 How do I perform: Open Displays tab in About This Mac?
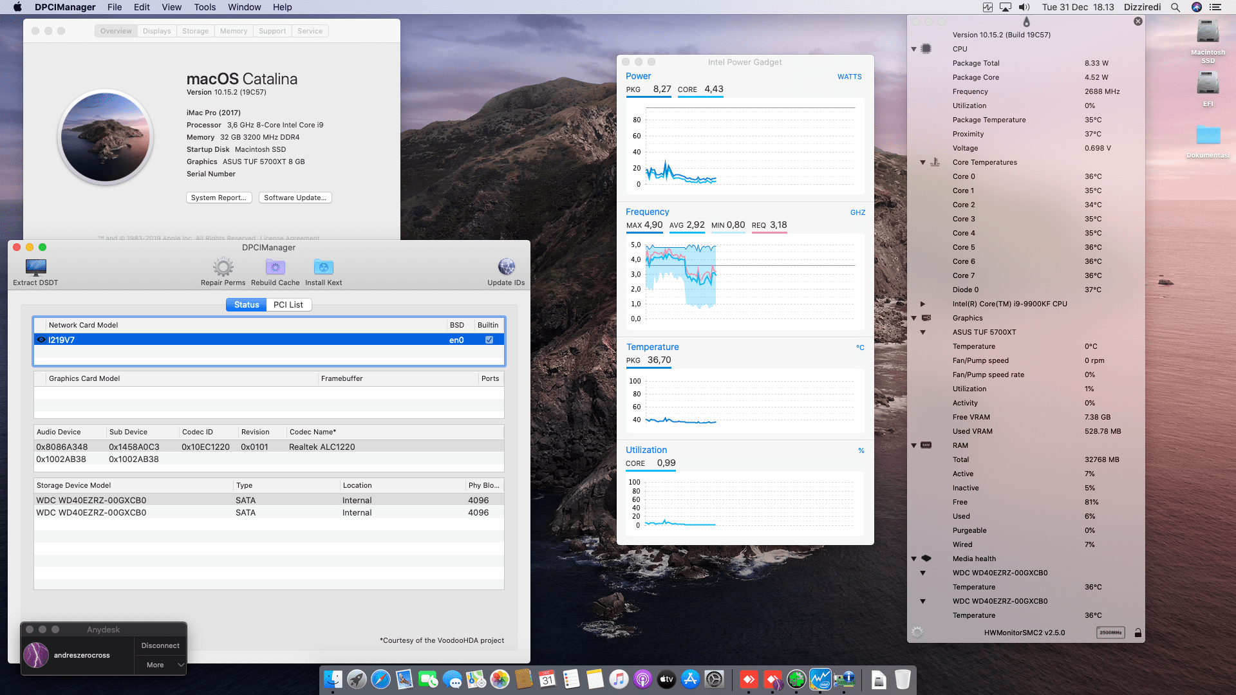(x=157, y=31)
